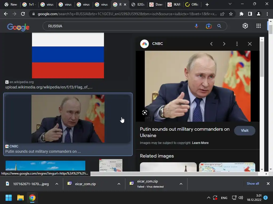Screen dimensions: 273x204
Task: Open more options in CNBC preview
Action: point(237,44)
